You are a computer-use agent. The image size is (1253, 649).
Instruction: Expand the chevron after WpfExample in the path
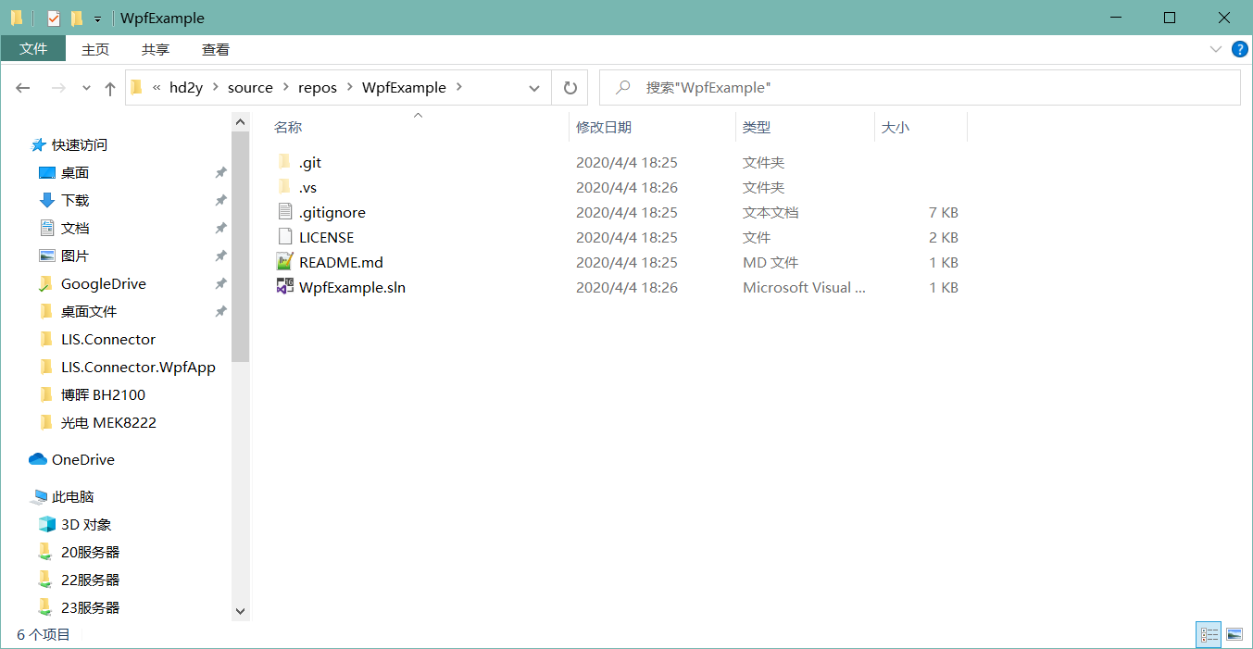(460, 88)
